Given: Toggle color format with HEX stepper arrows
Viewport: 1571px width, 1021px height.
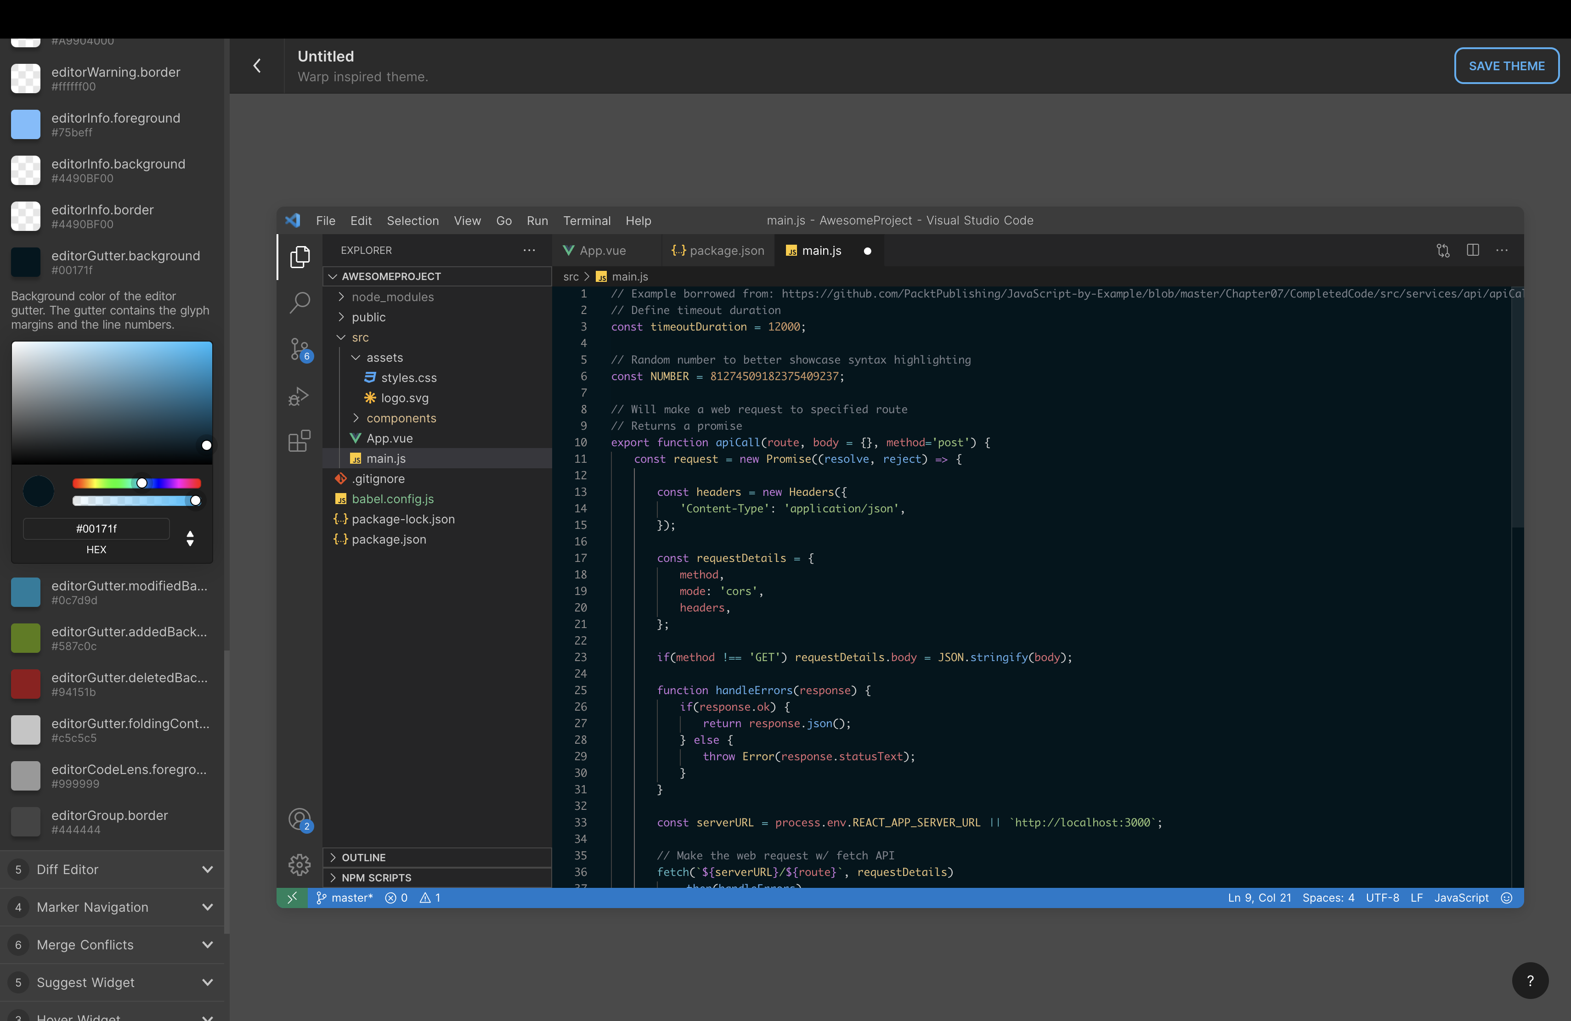Looking at the screenshot, I should (190, 538).
